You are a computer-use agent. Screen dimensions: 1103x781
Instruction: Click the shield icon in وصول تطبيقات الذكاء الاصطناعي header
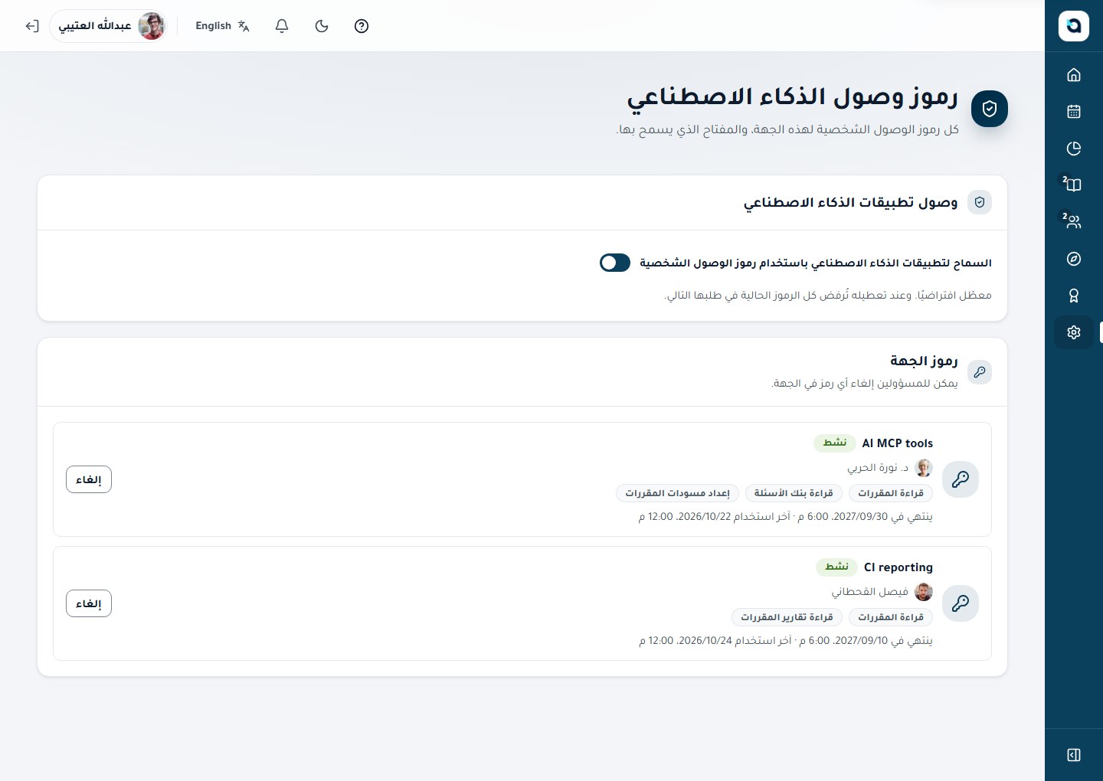tap(980, 202)
